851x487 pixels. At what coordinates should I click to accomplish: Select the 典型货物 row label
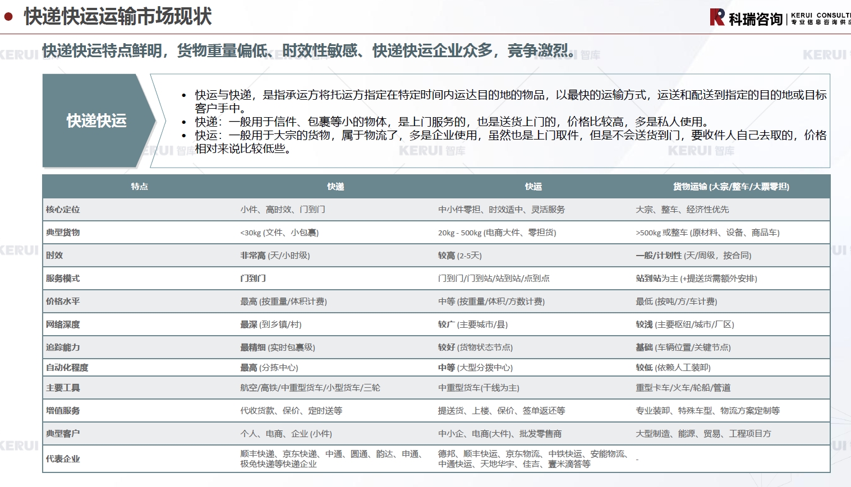pos(63,233)
